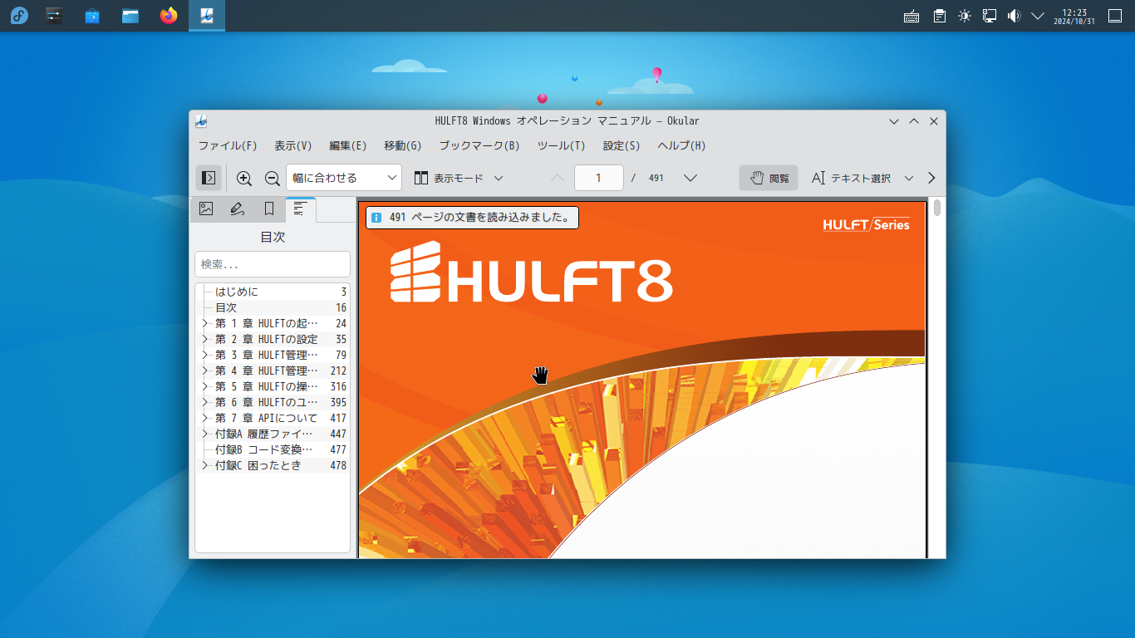Expand the 第 7 章 APIについて entry
Viewport: 1135px width, 638px height.
205,418
